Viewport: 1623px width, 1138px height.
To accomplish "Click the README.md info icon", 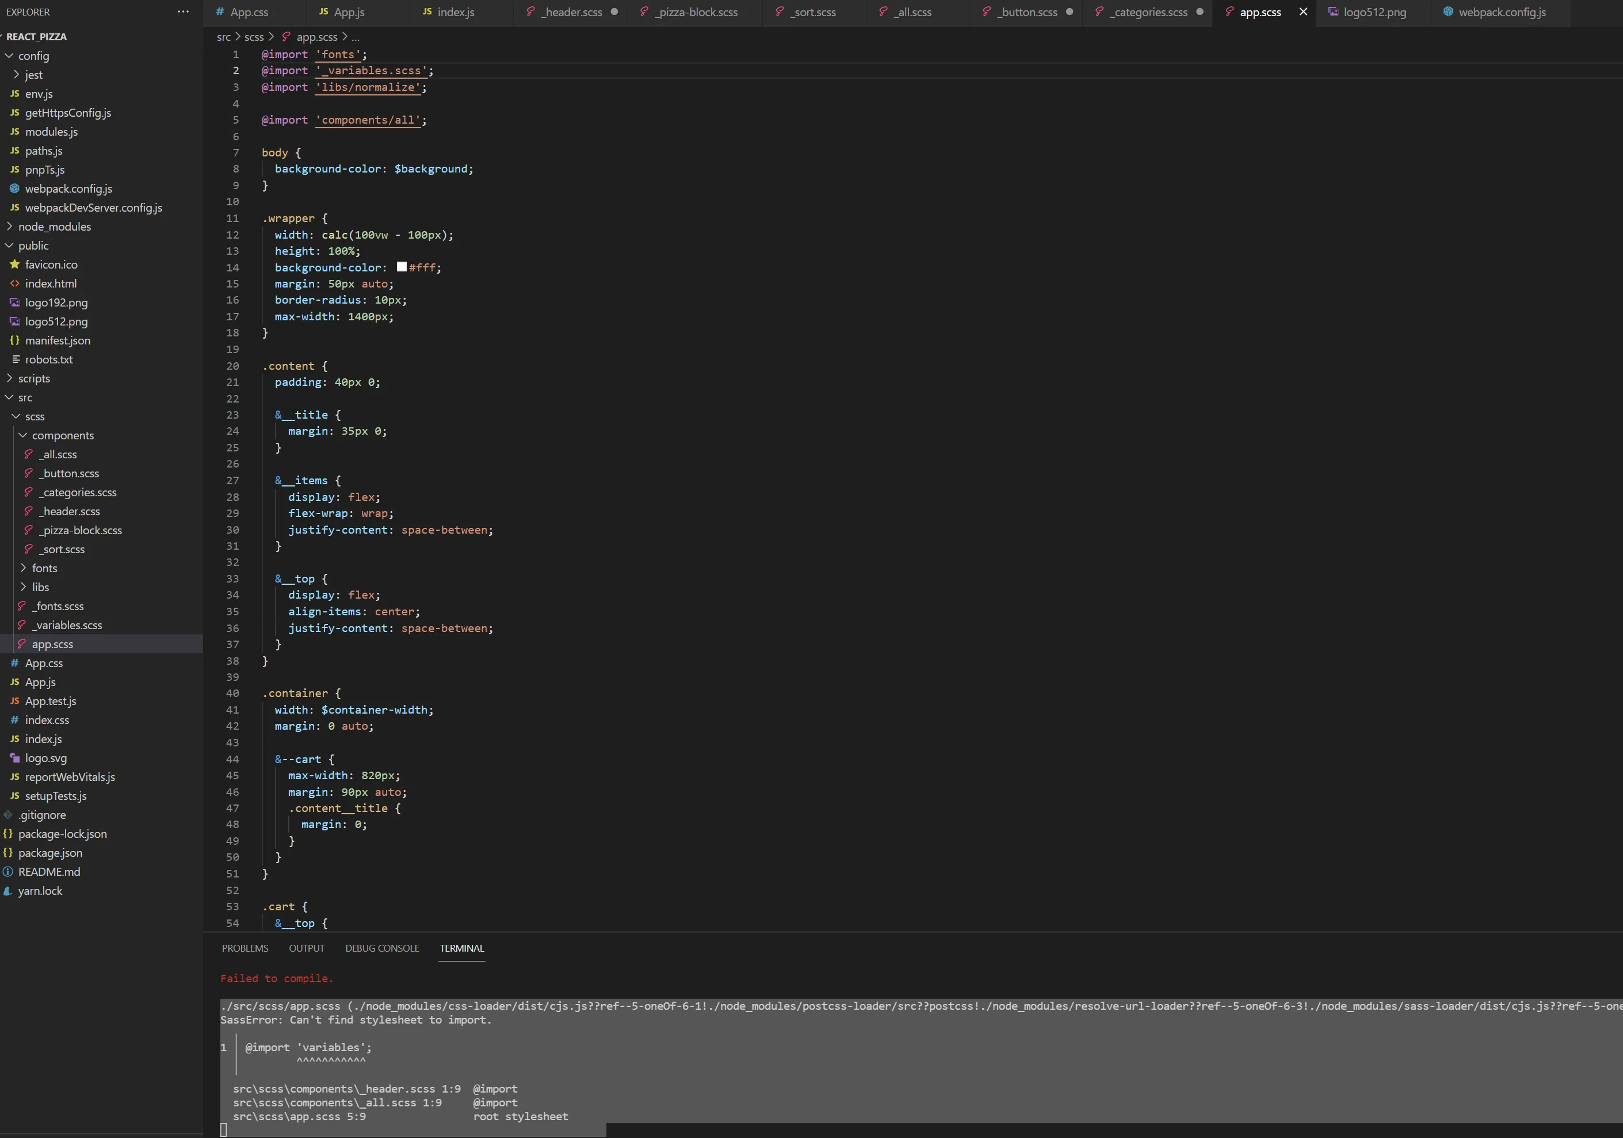I will (x=8, y=872).
